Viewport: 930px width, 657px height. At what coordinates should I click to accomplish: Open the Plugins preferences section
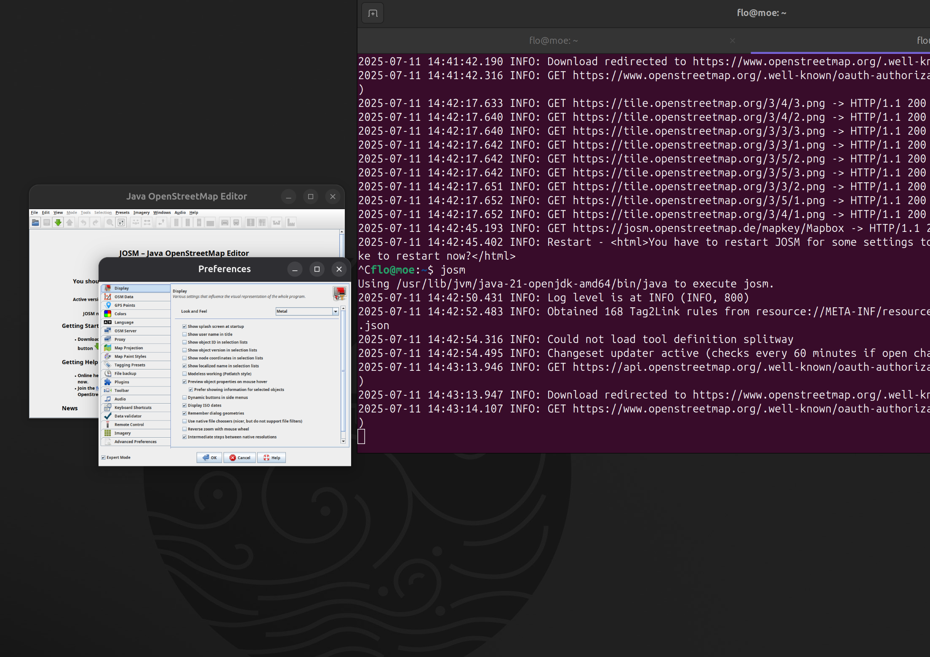(x=122, y=382)
